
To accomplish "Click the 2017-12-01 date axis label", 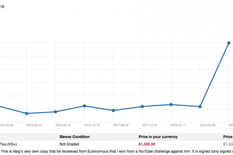I will tap(142, 125).
